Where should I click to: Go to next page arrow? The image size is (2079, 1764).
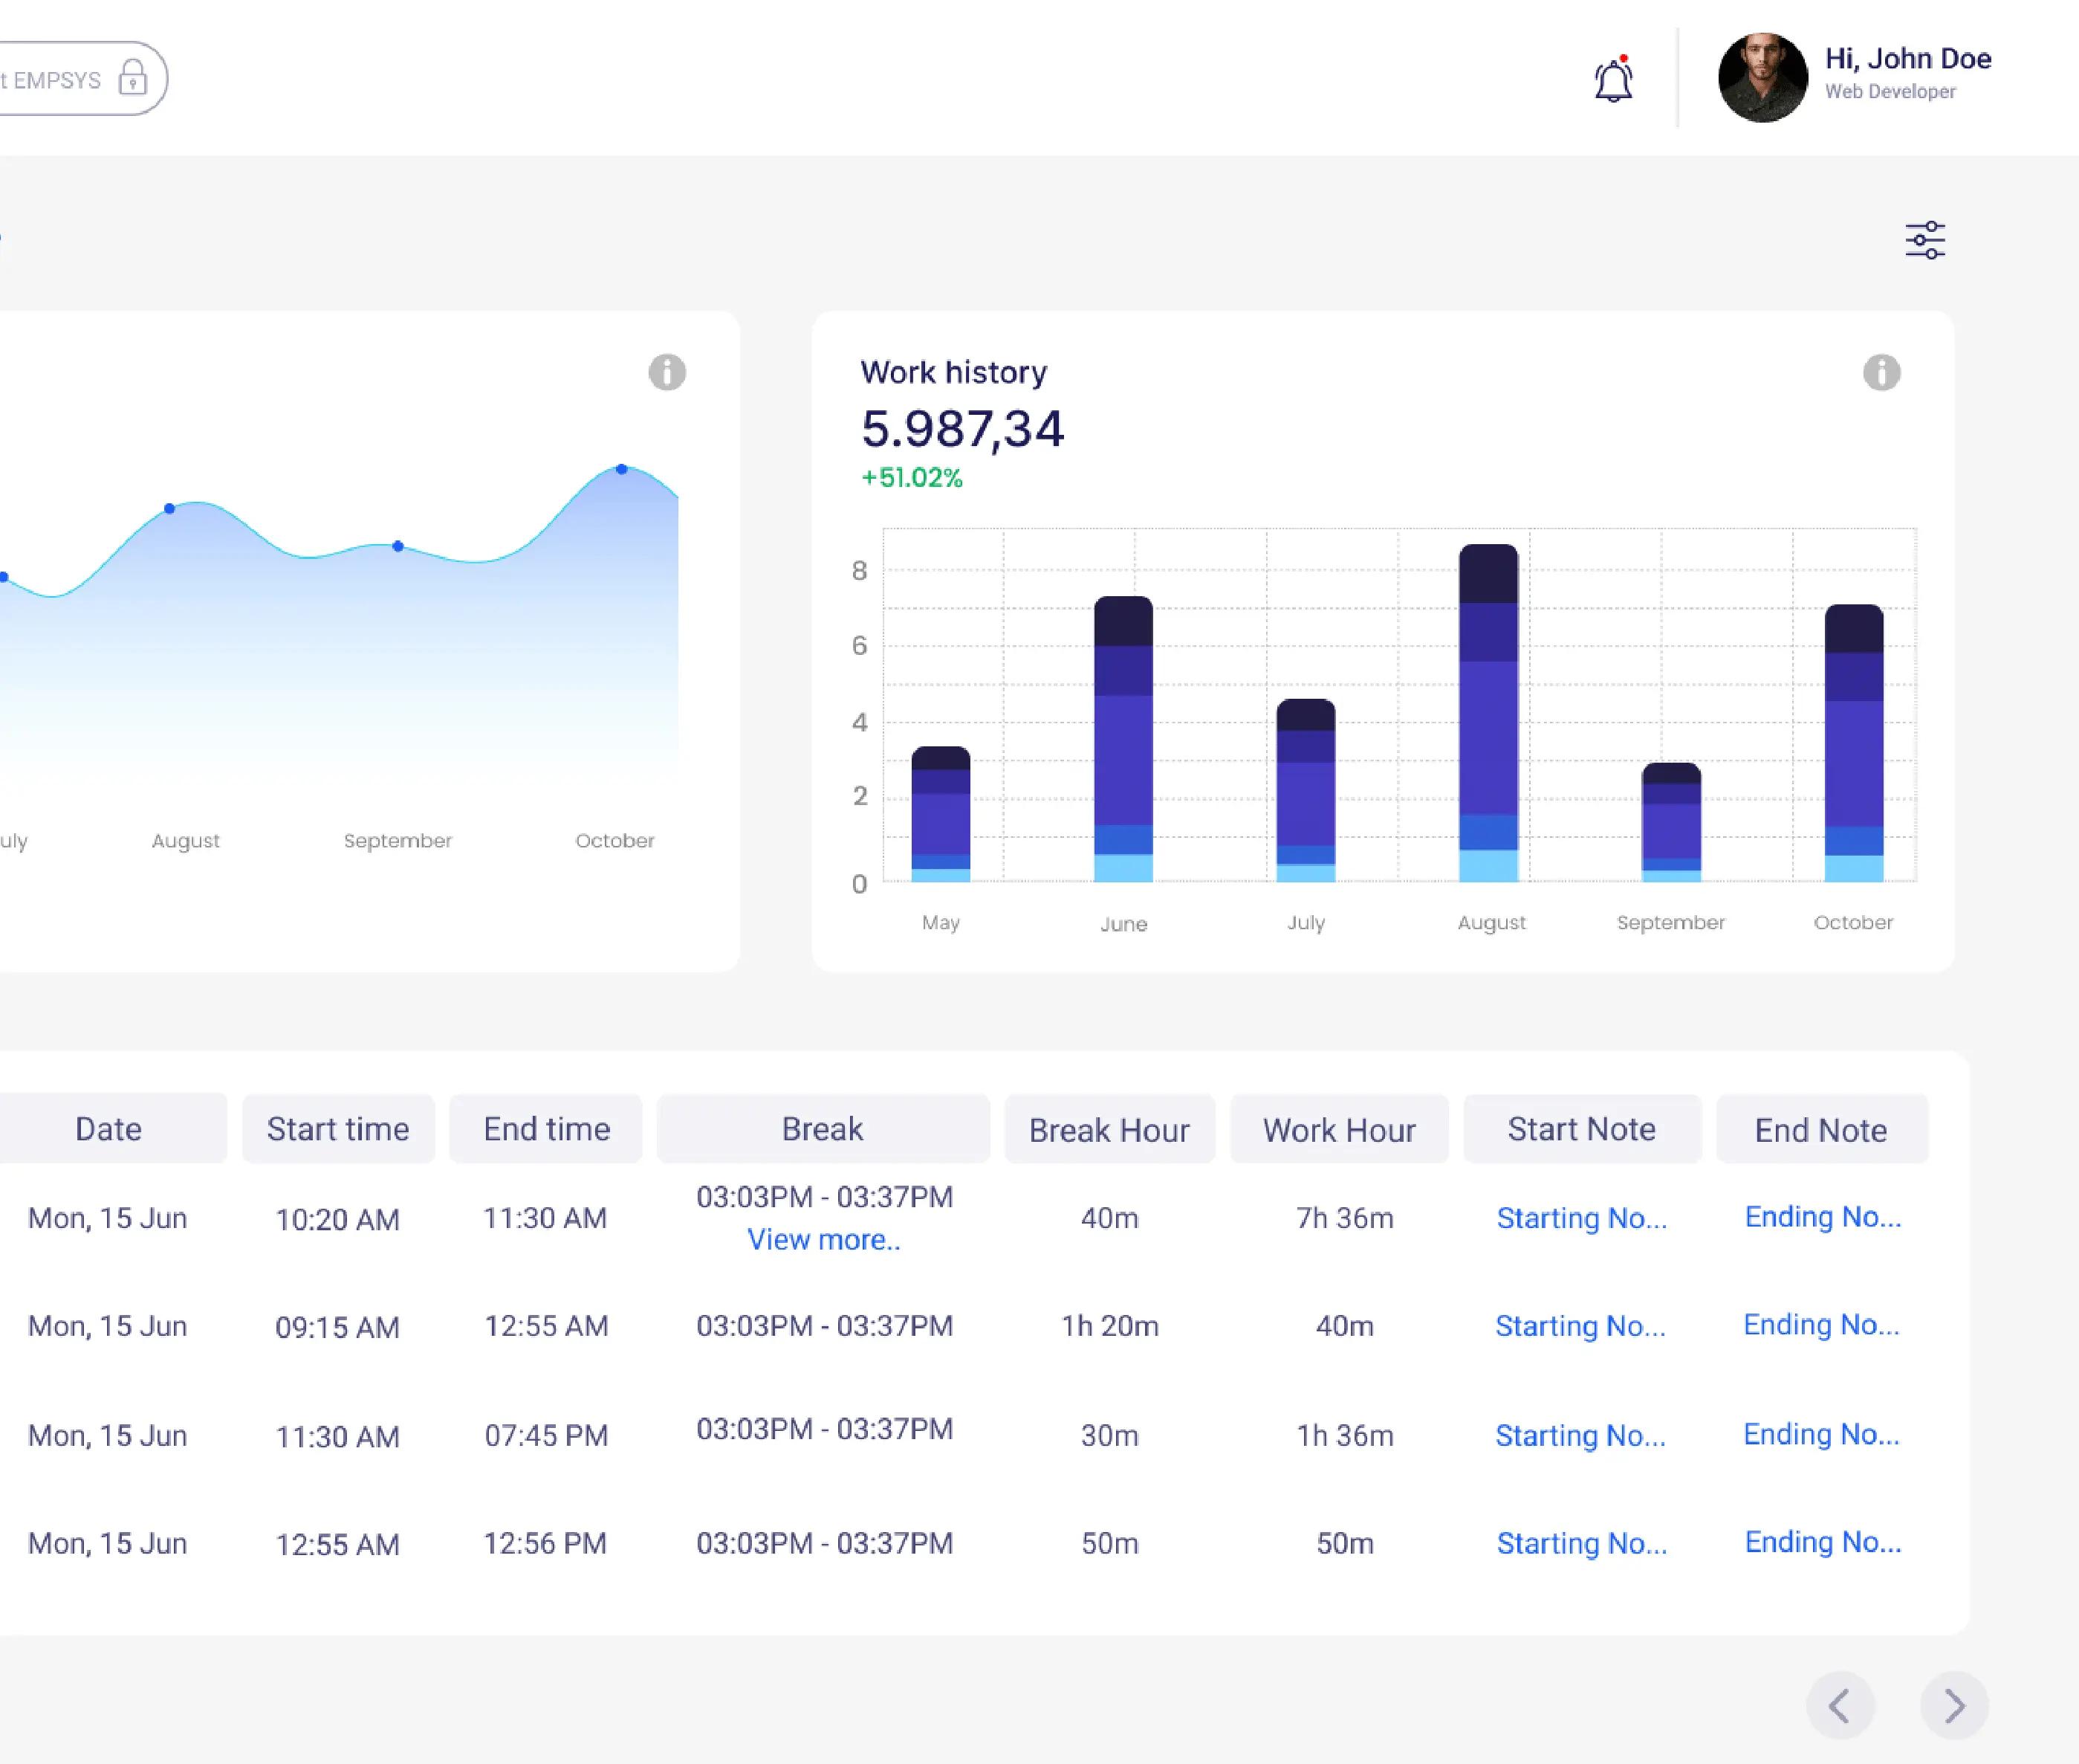(x=1954, y=1705)
